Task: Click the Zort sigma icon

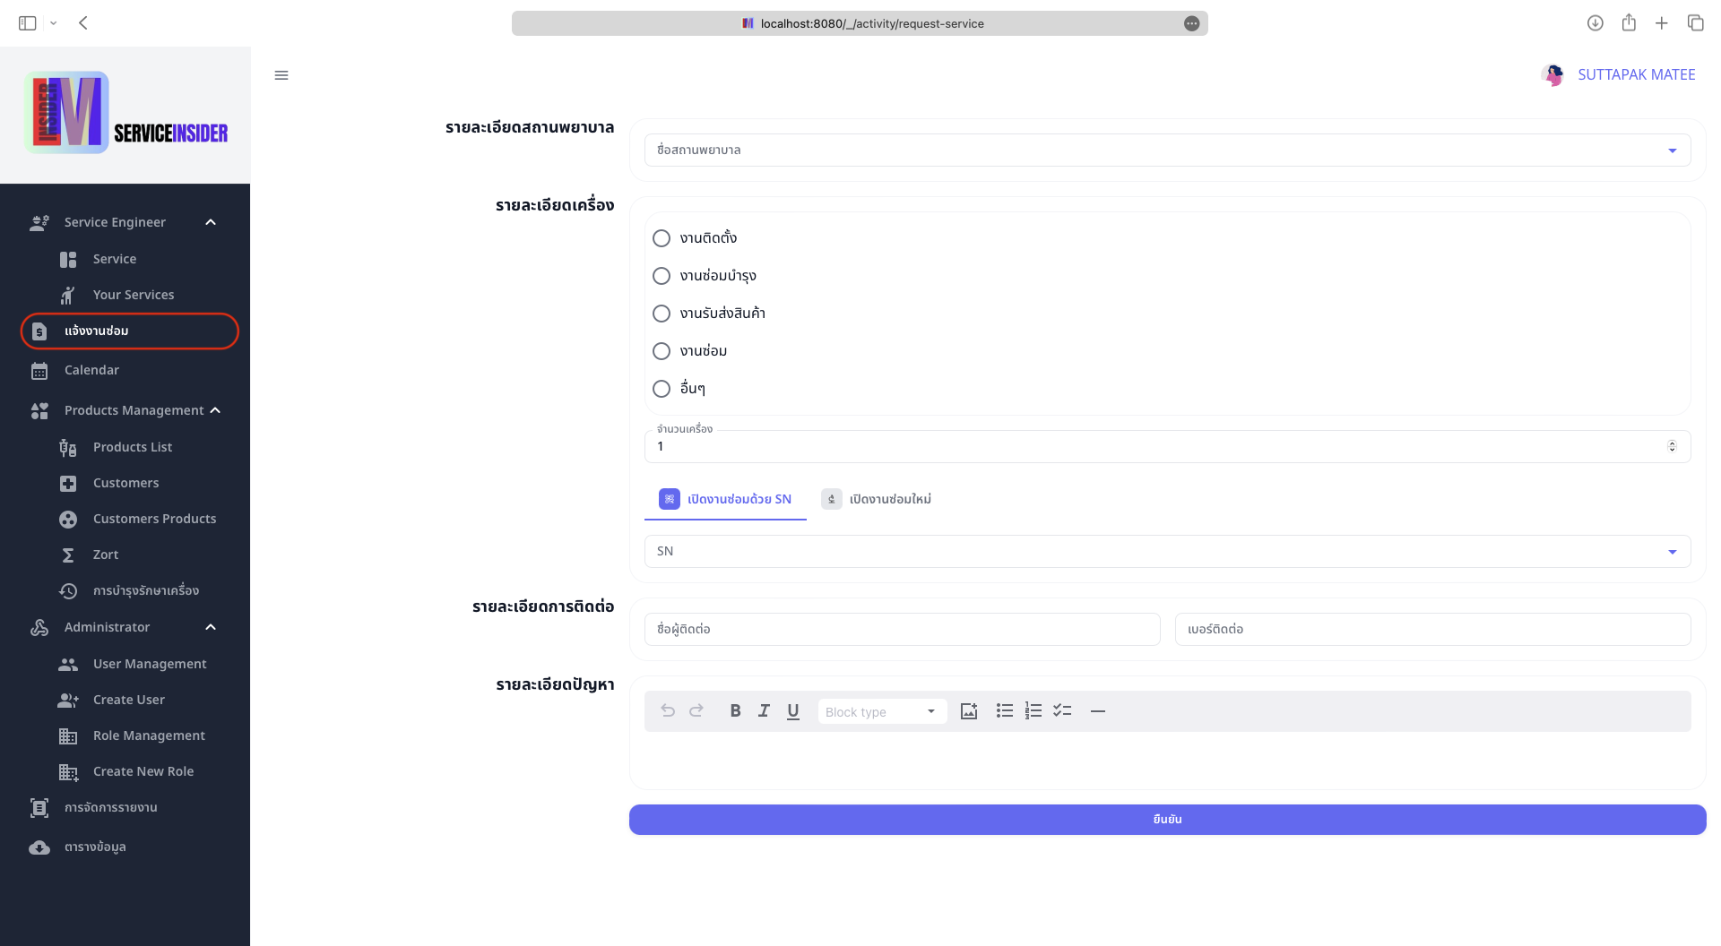Action: coord(69,555)
